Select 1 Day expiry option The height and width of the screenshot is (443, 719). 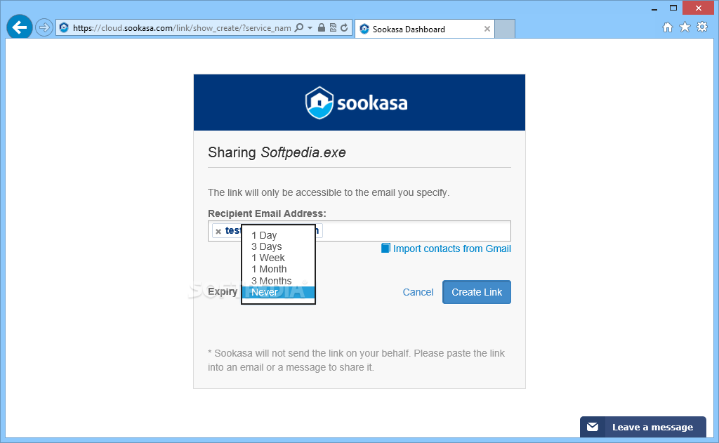[x=278, y=235]
